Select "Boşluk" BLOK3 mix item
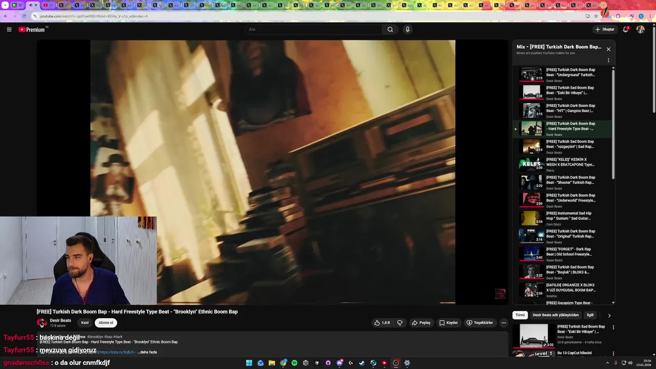This screenshot has width=656, height=369. coord(562,272)
